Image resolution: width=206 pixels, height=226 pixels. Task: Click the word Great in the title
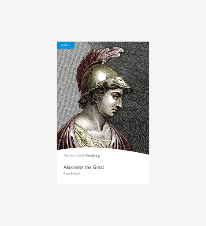pyautogui.click(x=98, y=167)
